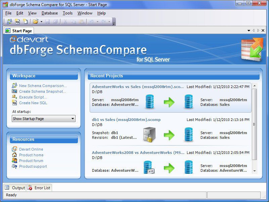Image resolution: width=269 pixels, height=202 pixels.
Task: Click the New SQL toolbar icon
Action: click(17, 22)
